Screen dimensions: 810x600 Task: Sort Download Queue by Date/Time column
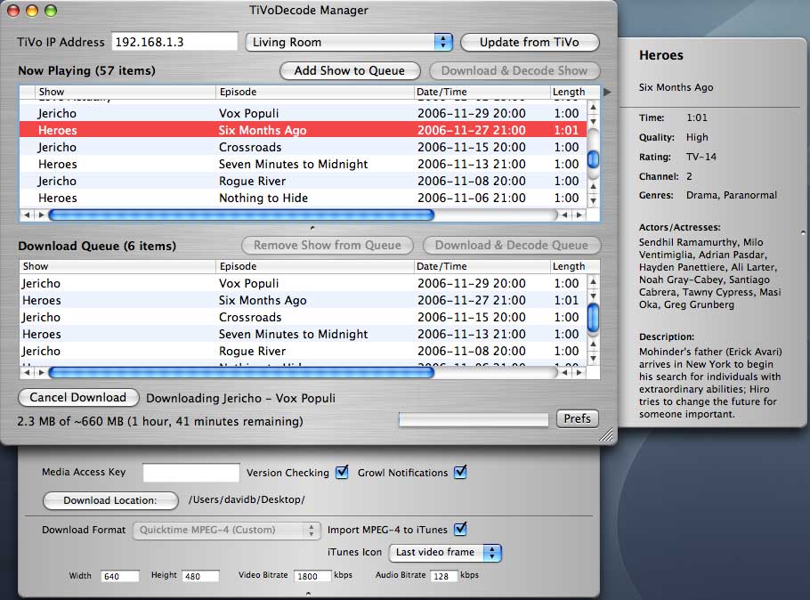482,266
